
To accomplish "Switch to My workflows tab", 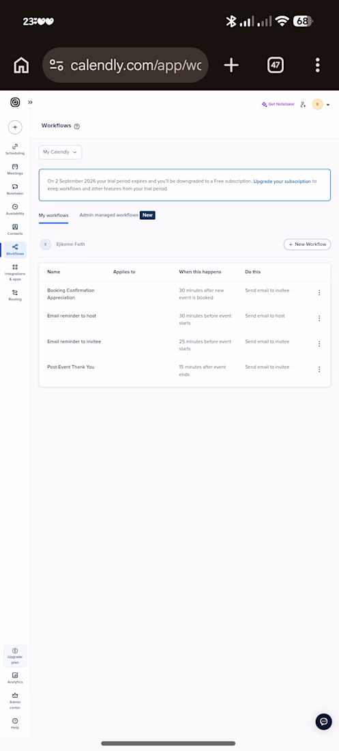I will click(54, 216).
